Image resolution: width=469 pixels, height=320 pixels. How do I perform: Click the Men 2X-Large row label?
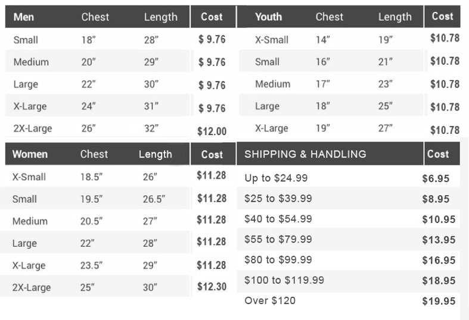(32, 128)
